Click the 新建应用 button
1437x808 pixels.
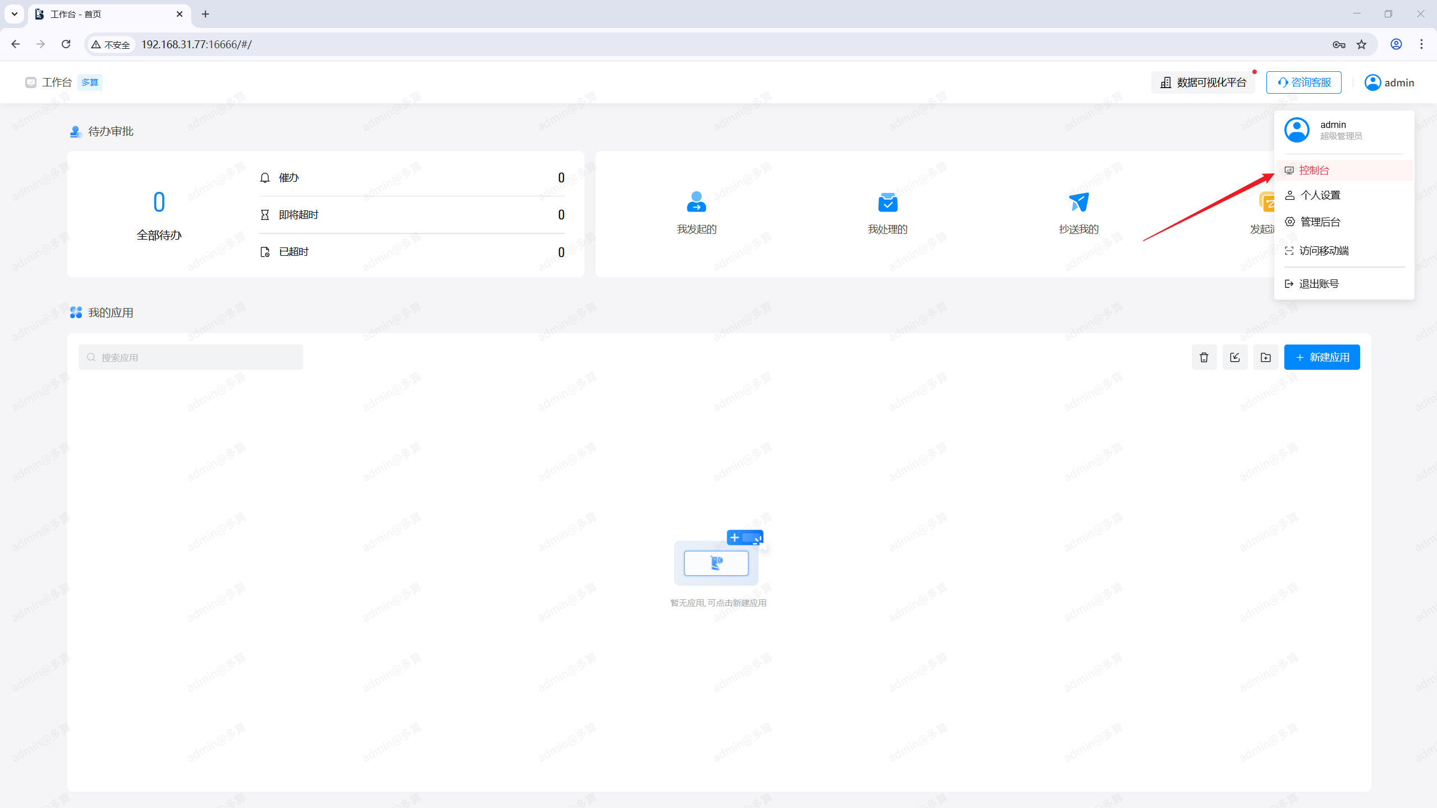point(1322,357)
